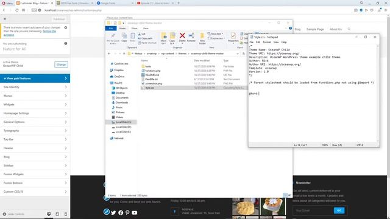Click Delete icon in Explorer ribbon

point(182,38)
